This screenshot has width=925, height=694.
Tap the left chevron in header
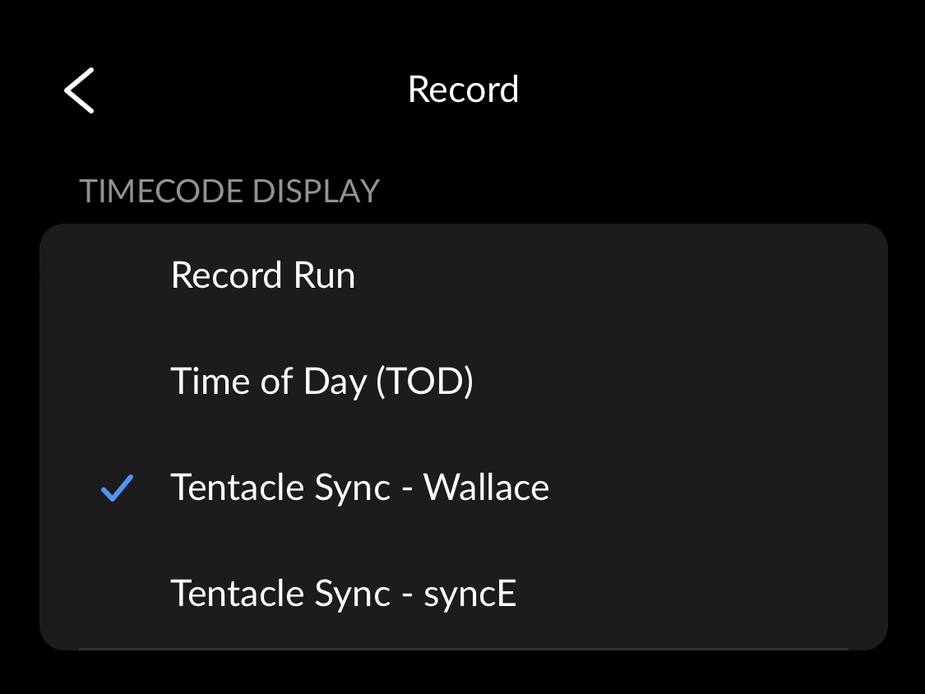(80, 90)
